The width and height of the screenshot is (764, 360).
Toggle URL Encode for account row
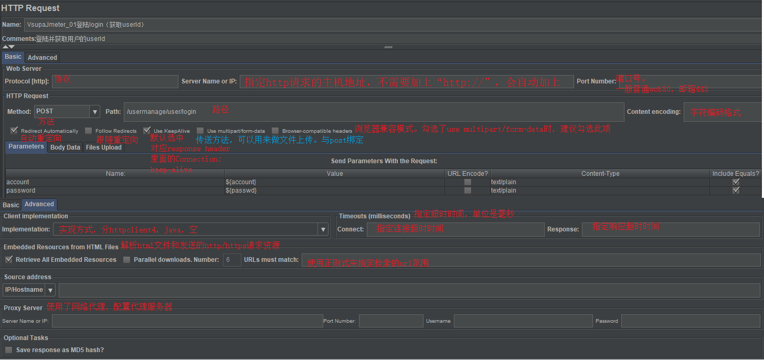point(468,182)
